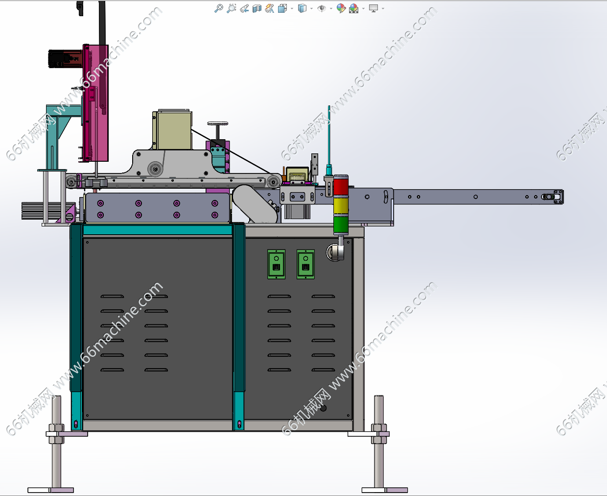Toggle the Section View tool
Viewport: 607px width, 496px height.
click(x=257, y=8)
